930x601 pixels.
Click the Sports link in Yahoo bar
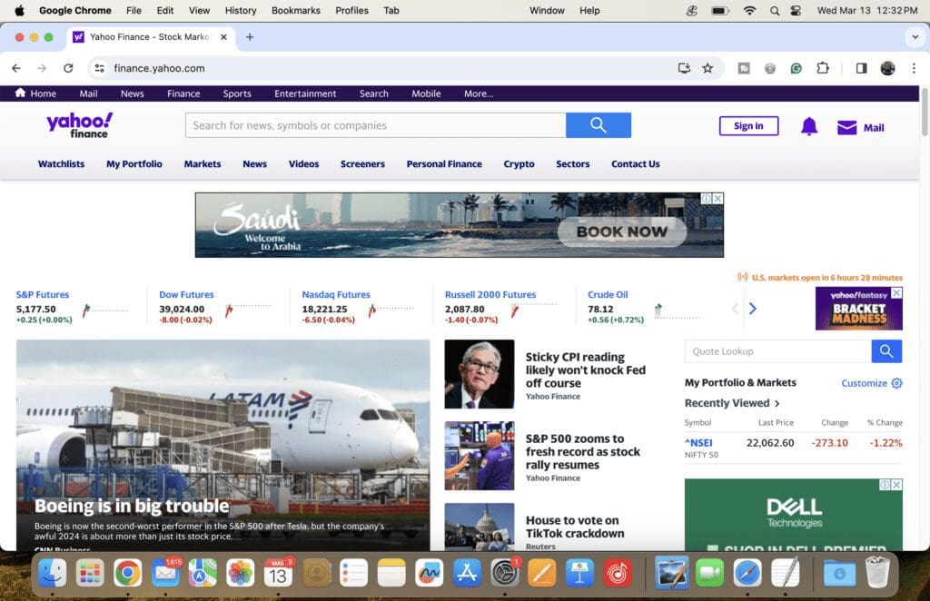pos(237,94)
